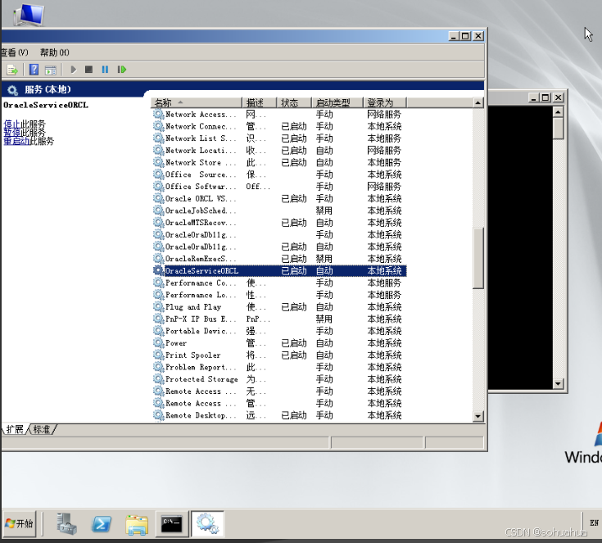Click 暂停 link to pause the service
602x543 pixels.
[x=12, y=132]
